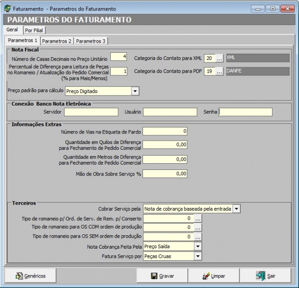This screenshot has width=299, height=288.
Task: Click the Genéricos button
Action: [30, 276]
